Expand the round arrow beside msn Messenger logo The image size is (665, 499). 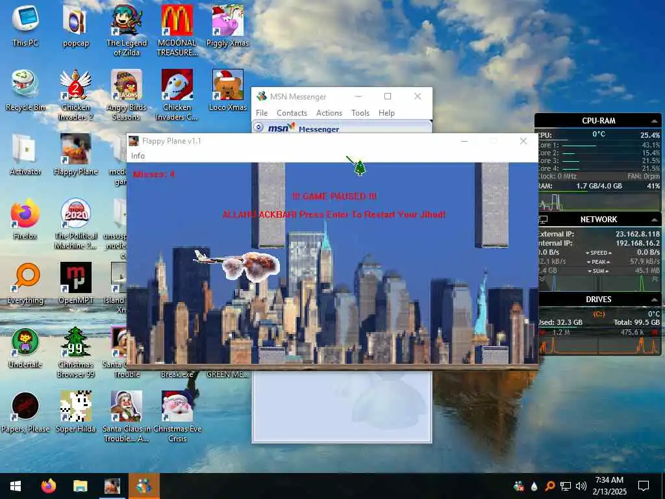[258, 127]
